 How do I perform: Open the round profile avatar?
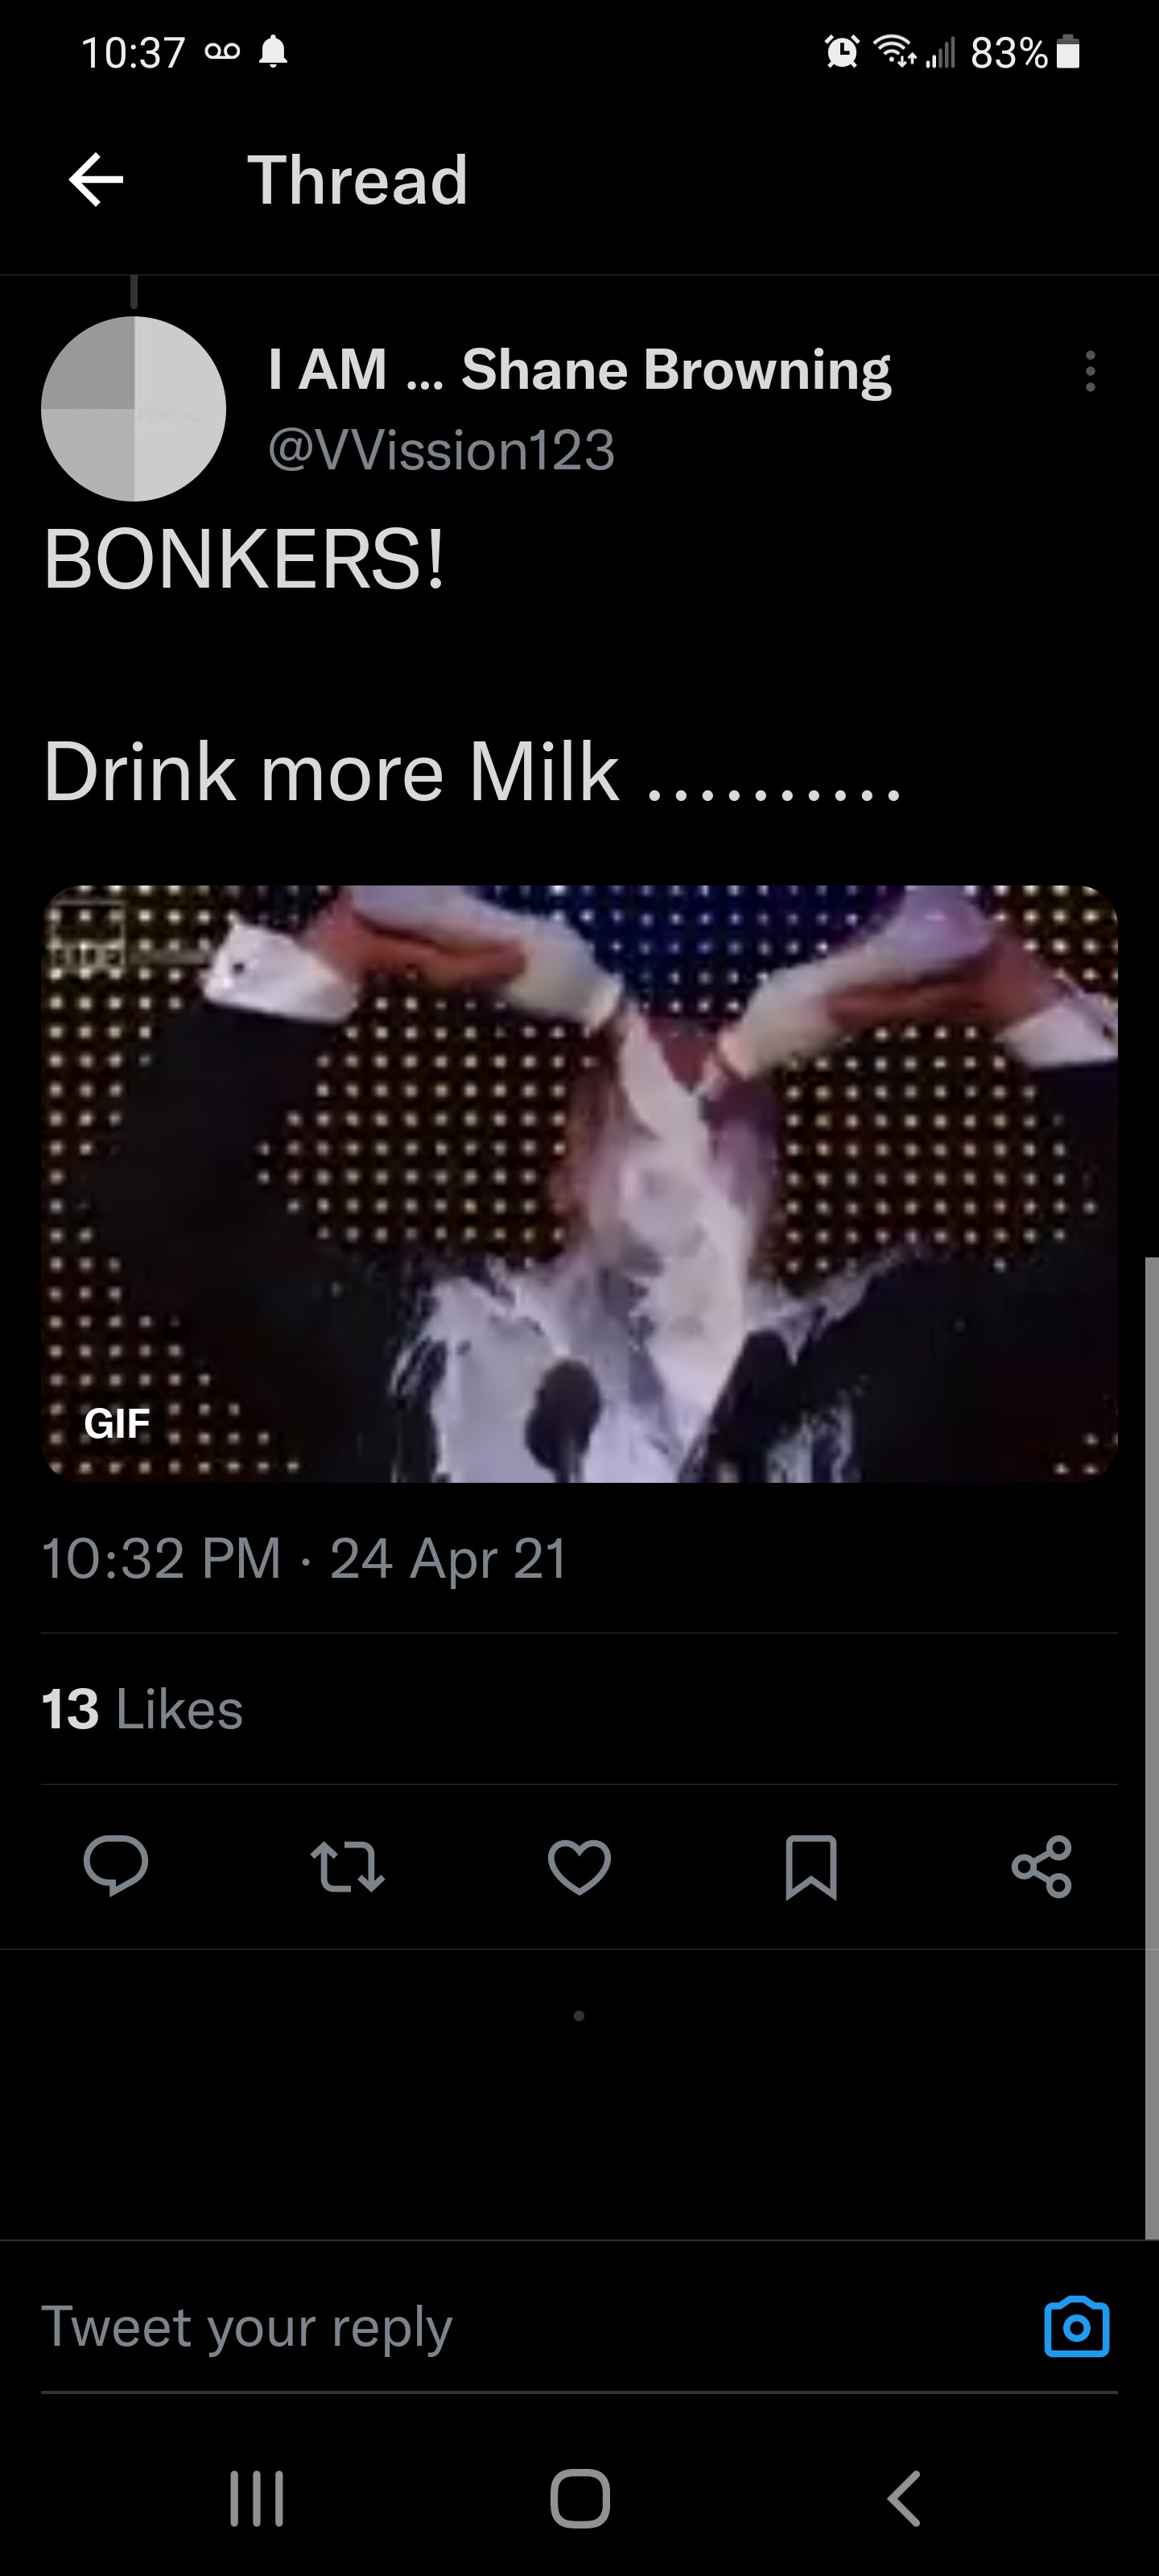coord(134,409)
